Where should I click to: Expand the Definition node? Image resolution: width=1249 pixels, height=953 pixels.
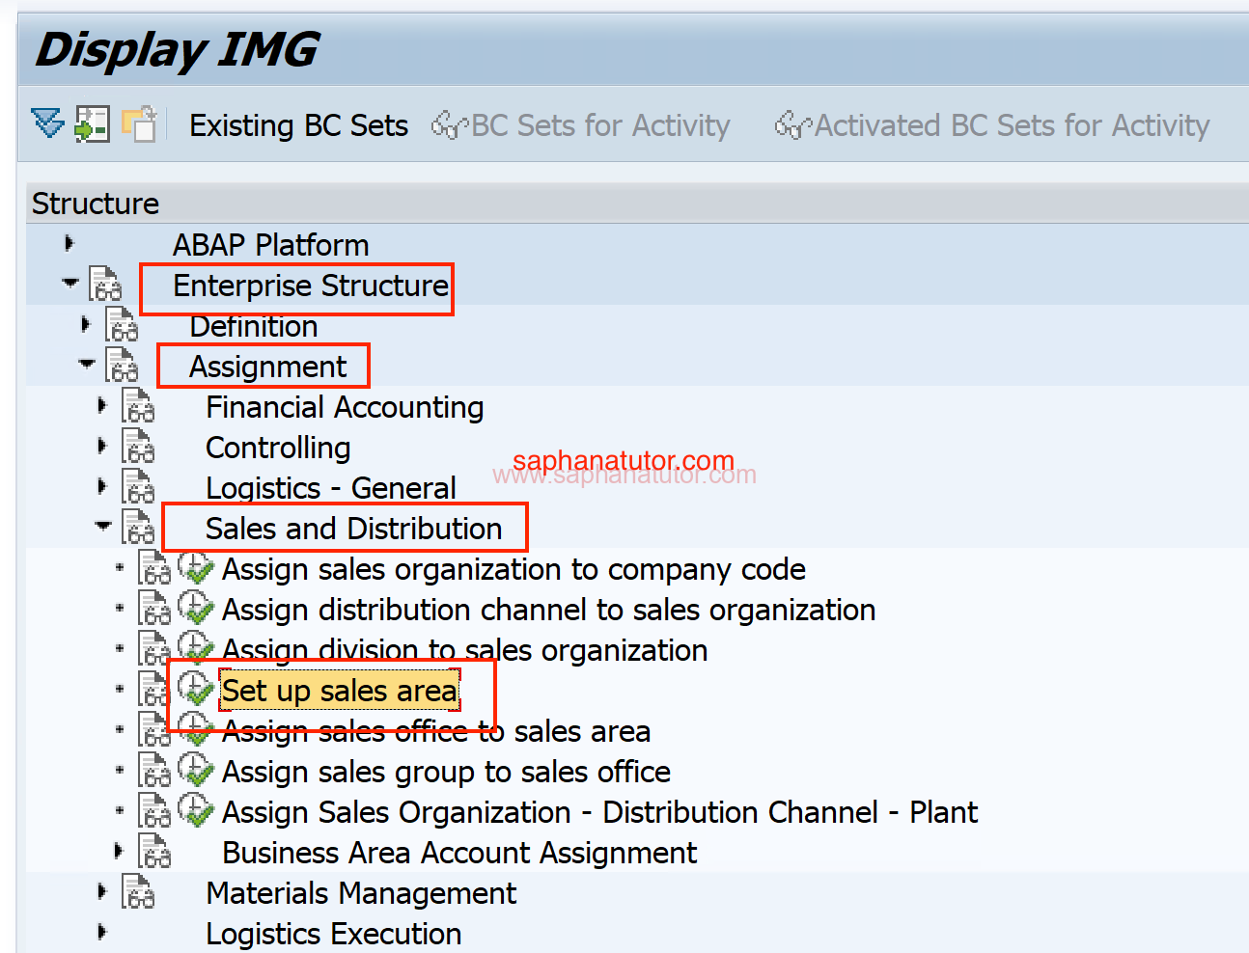tap(86, 324)
